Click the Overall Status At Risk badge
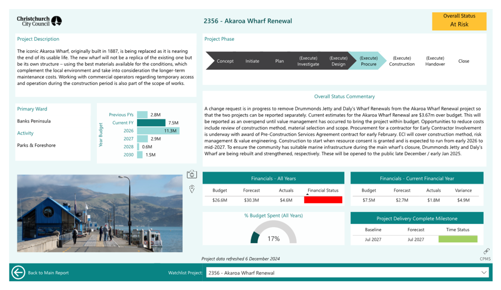 click(x=459, y=21)
